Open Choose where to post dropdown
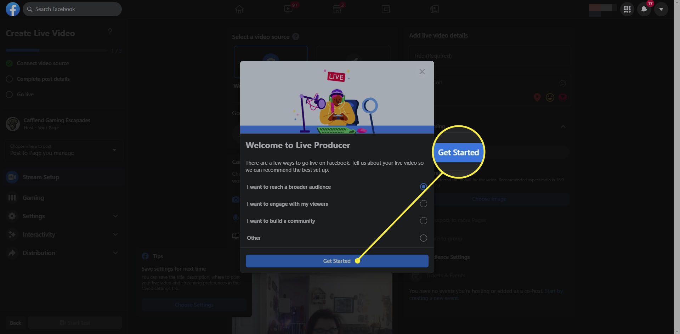The width and height of the screenshot is (680, 334). [x=63, y=150]
